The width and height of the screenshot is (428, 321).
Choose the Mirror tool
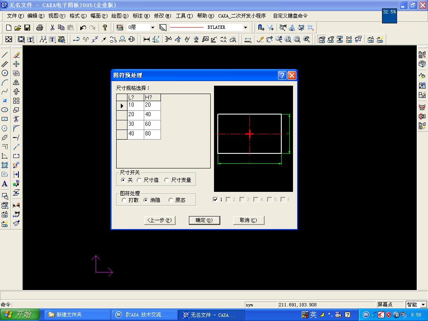click(x=16, y=82)
